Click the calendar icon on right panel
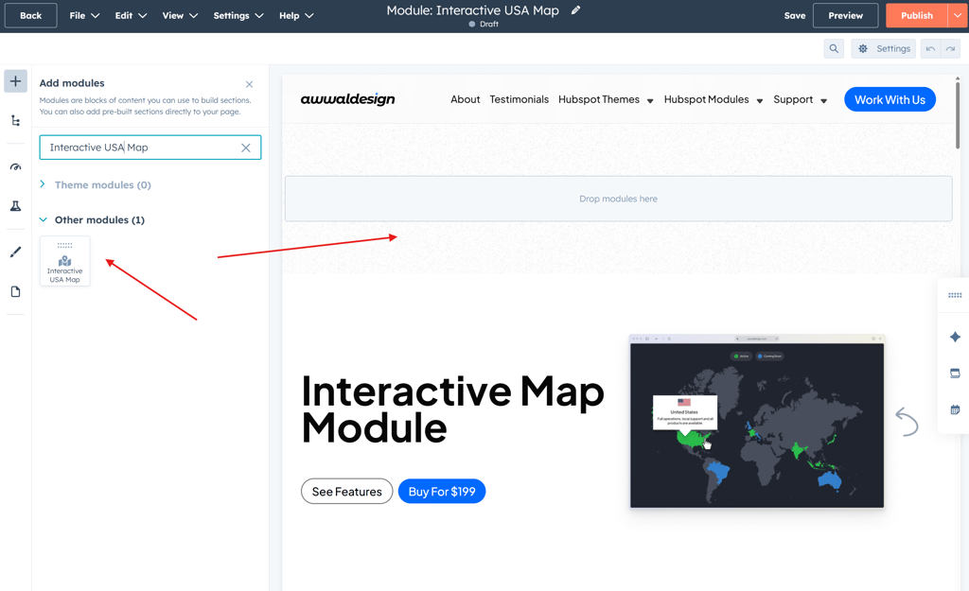969x591 pixels. click(955, 409)
